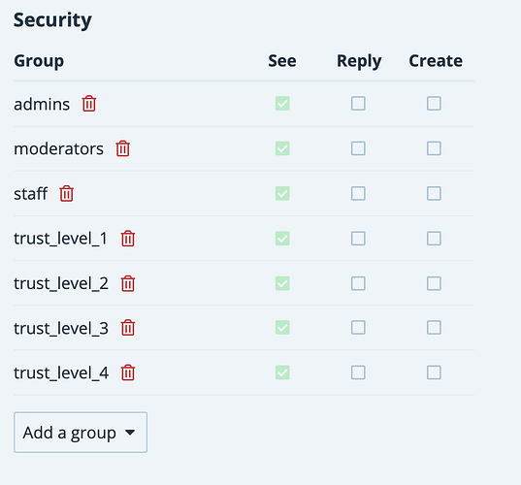521x485 pixels.
Task: Enable Reply permission for trust_level_4
Action: [358, 372]
